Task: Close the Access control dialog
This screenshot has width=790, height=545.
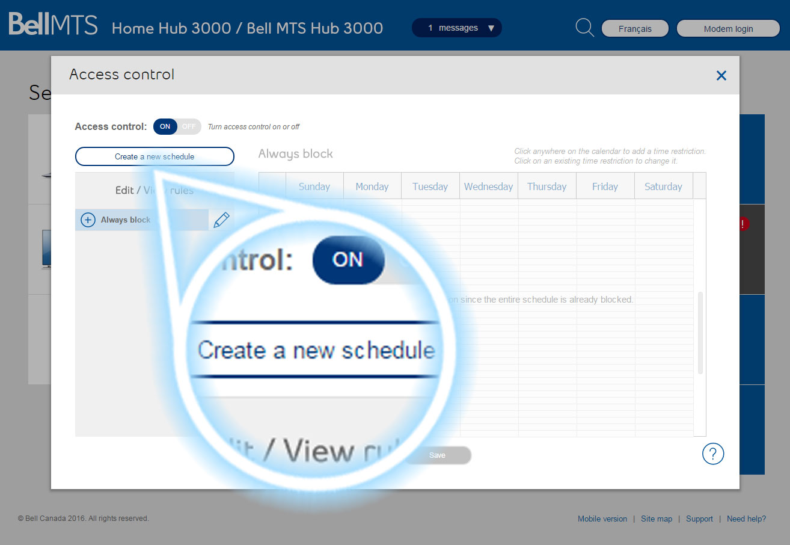Action: pos(721,75)
